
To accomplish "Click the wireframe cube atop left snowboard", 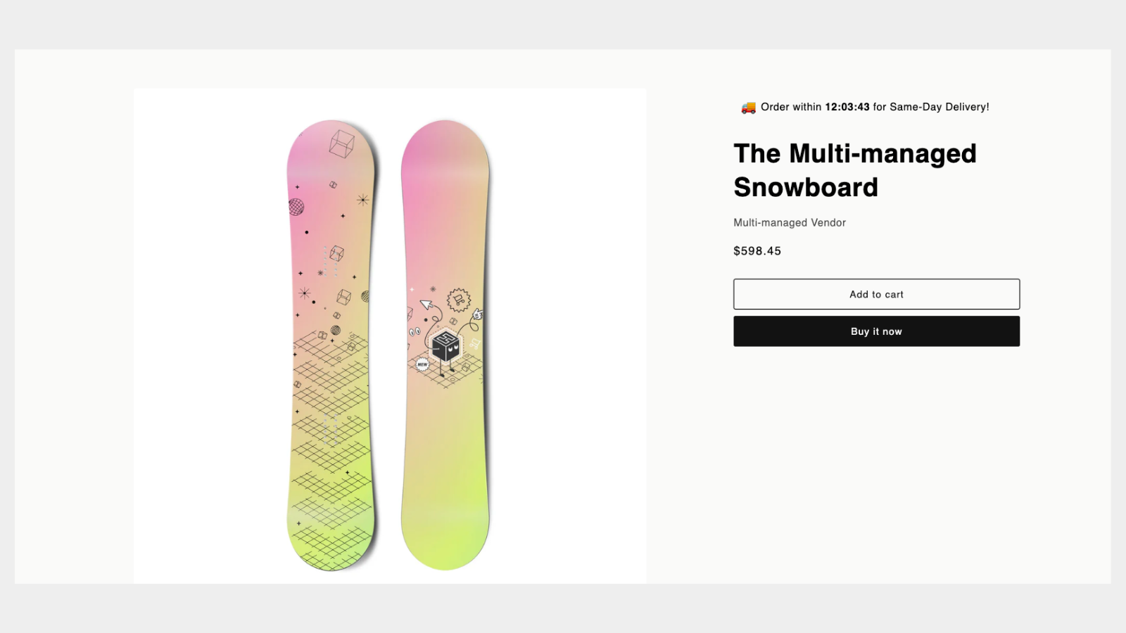I will point(341,143).
